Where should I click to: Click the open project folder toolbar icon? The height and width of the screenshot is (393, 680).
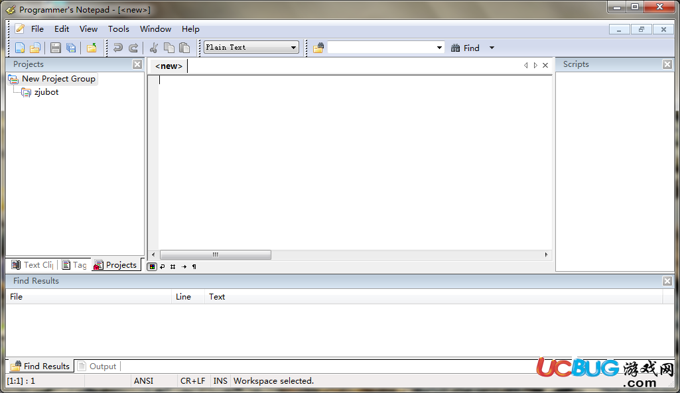point(92,48)
